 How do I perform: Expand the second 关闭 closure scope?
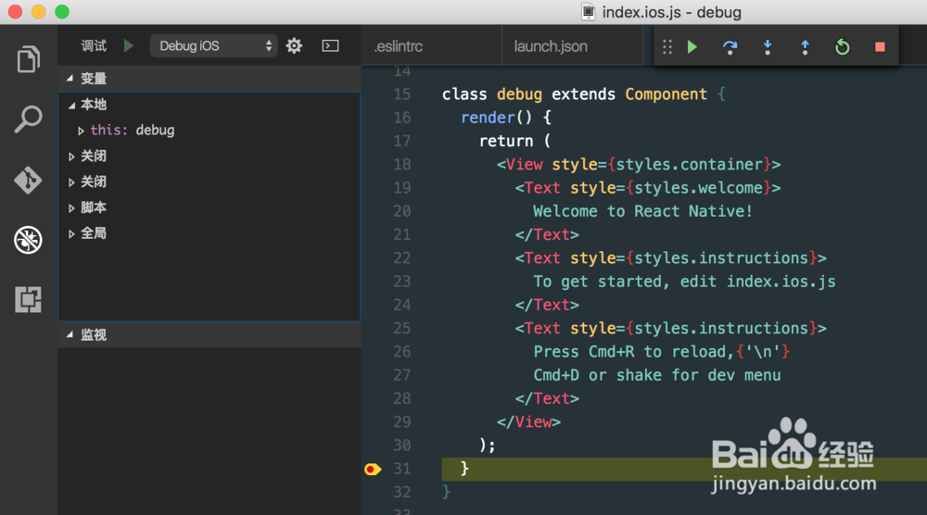71,182
